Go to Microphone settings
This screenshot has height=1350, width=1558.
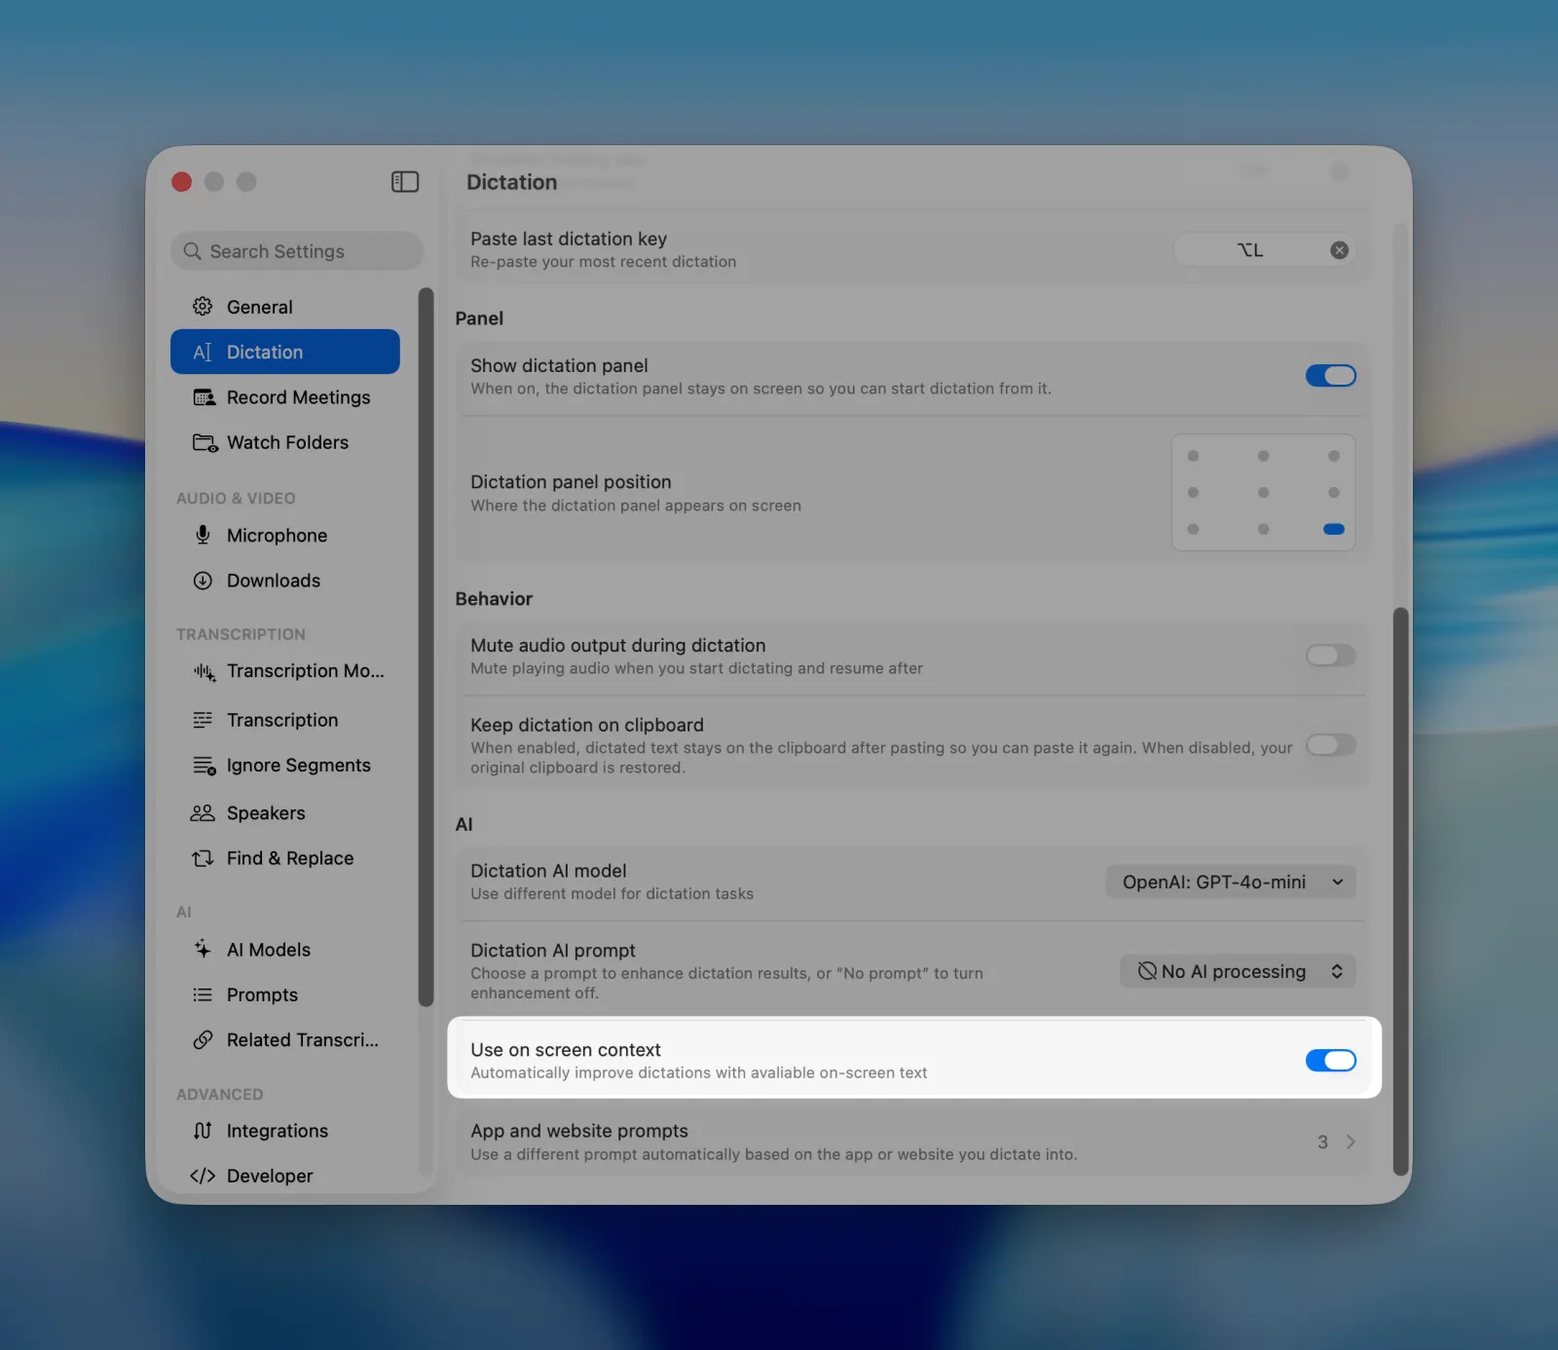(x=285, y=536)
